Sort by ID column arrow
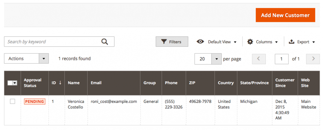The image size is (323, 130). click(x=60, y=83)
